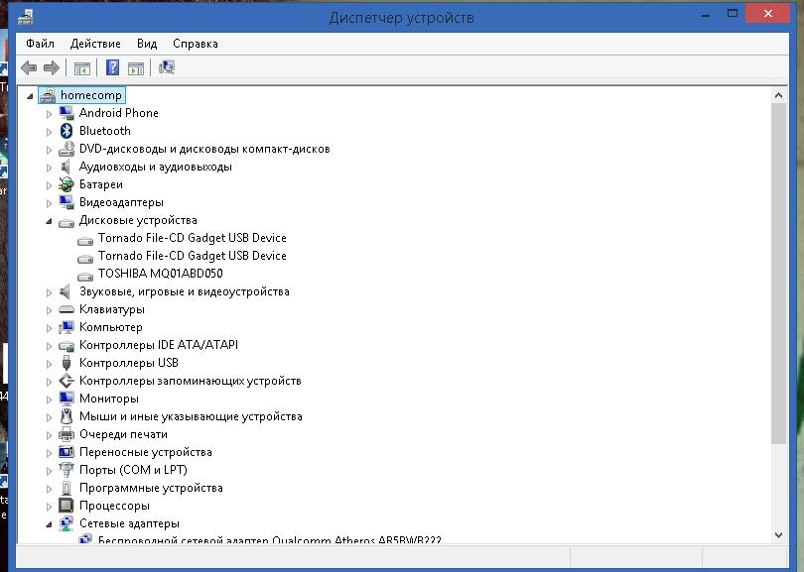This screenshot has width=804, height=572.
Task: Click the Процессоры category icon
Action: pos(67,506)
